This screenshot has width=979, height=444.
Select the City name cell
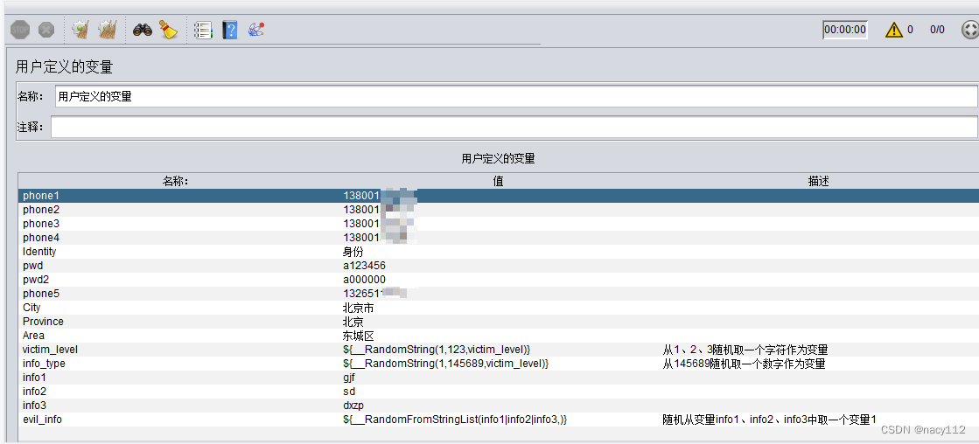(178, 308)
